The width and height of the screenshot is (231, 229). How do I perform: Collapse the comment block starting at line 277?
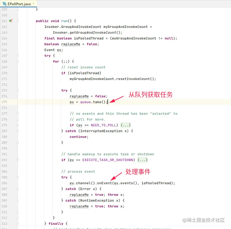(x=17, y=113)
